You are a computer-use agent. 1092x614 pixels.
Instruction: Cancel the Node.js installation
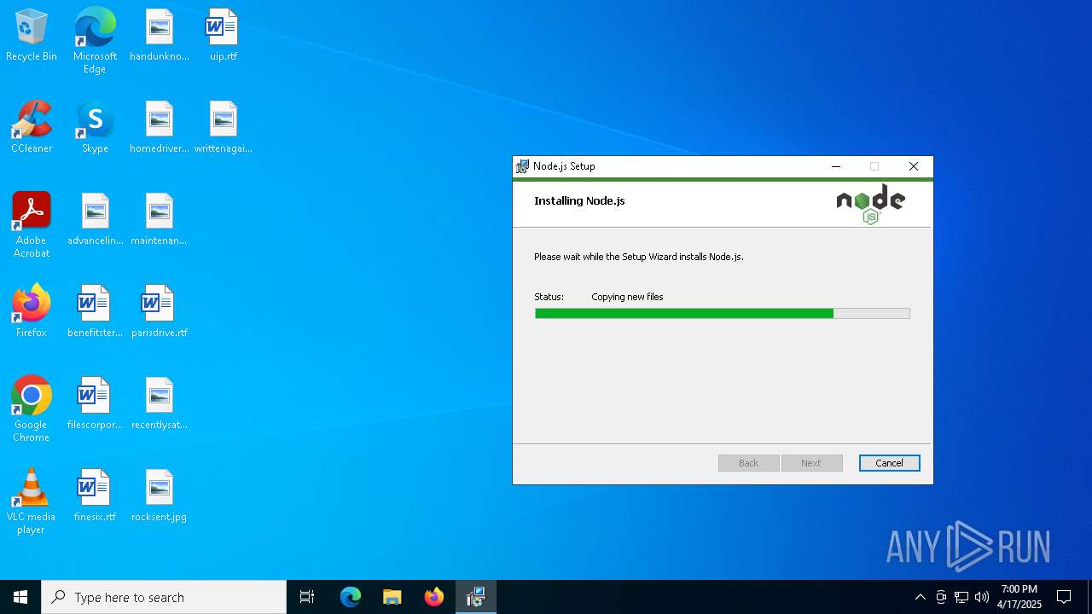pos(889,463)
